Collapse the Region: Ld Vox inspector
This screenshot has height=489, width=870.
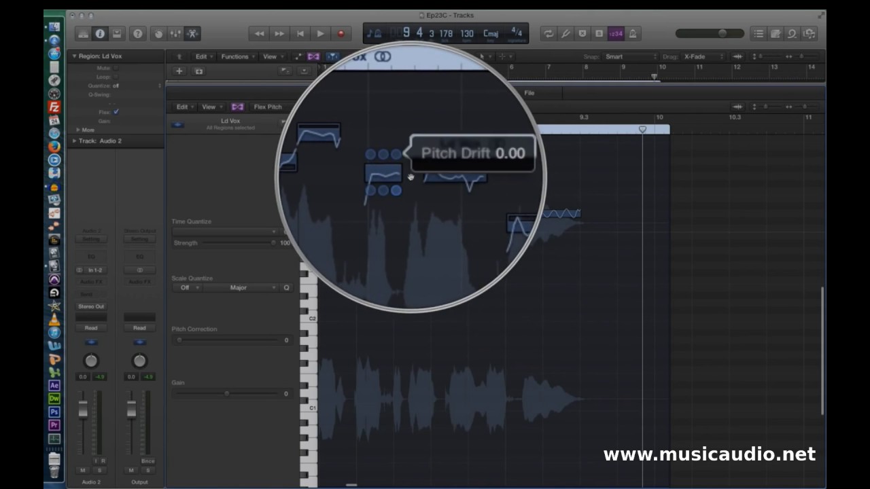[x=75, y=56]
